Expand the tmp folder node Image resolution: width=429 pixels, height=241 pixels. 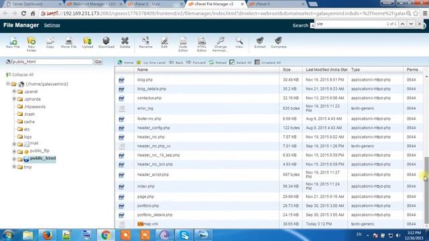click(14, 167)
